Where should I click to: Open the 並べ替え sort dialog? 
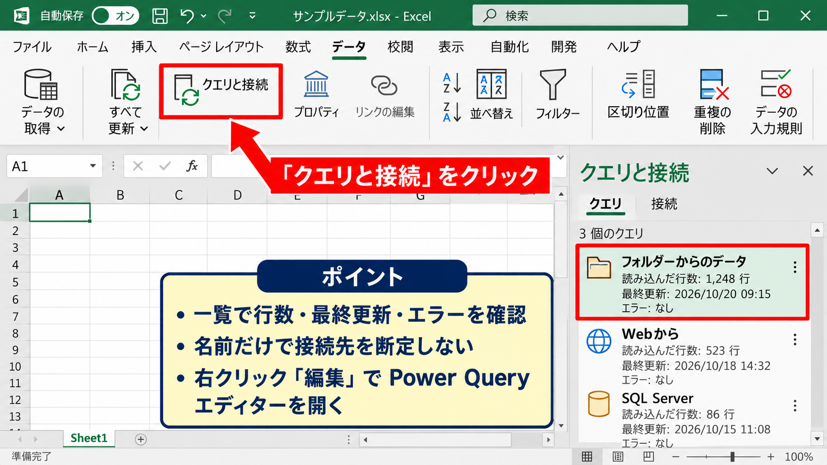click(x=491, y=94)
